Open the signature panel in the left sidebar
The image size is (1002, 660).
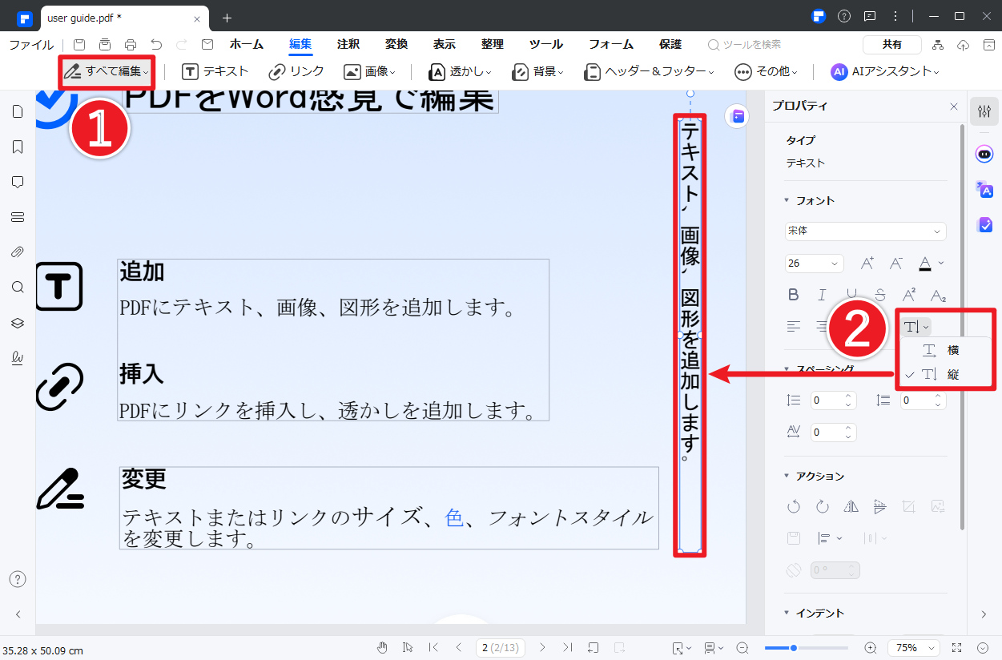click(18, 358)
